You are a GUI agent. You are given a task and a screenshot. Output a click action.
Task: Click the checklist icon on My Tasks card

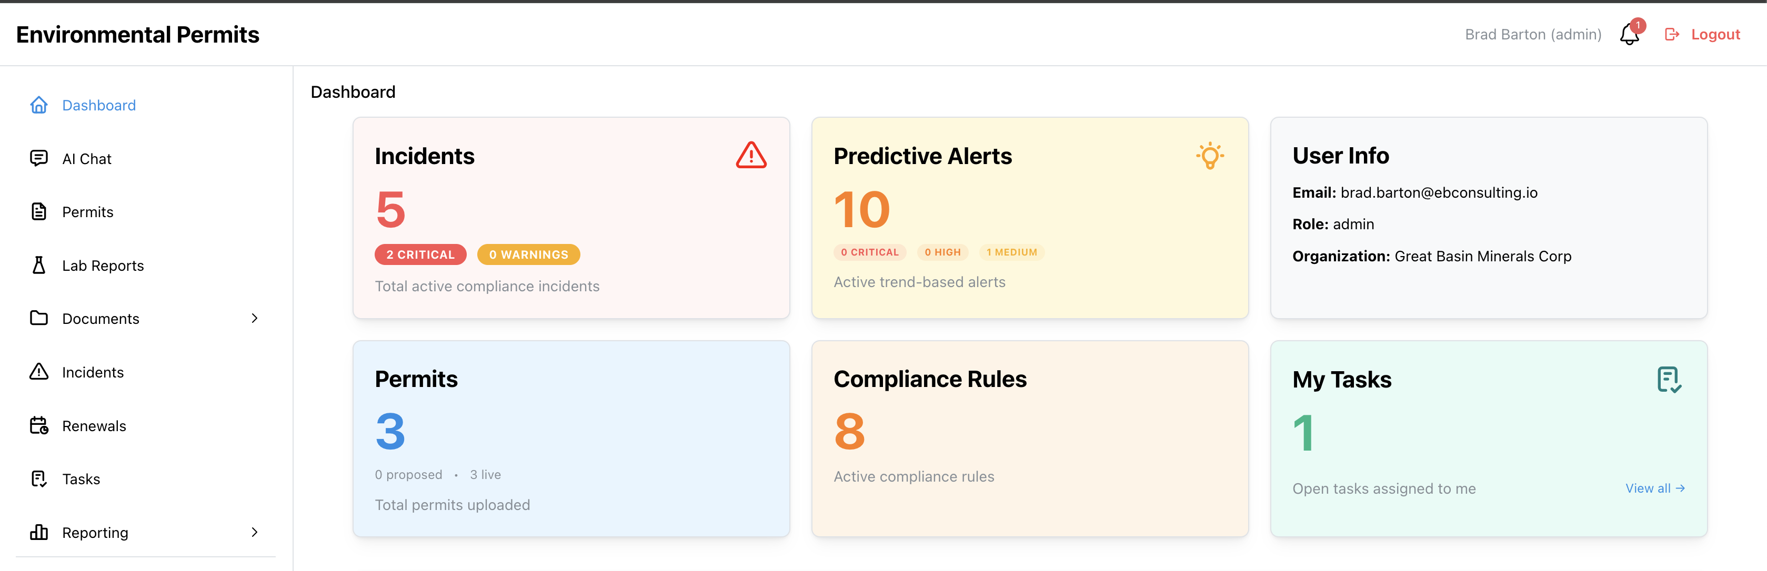(1669, 379)
